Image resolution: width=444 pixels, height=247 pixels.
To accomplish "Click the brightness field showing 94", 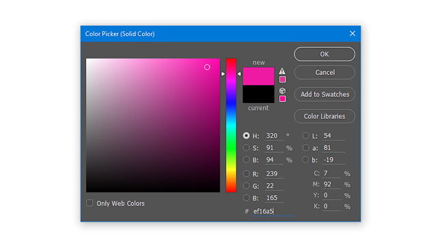I will click(x=274, y=160).
